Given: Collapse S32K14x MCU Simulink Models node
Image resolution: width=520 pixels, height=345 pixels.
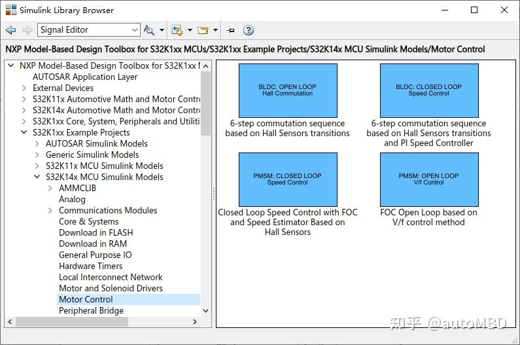Looking at the screenshot, I should [x=37, y=177].
